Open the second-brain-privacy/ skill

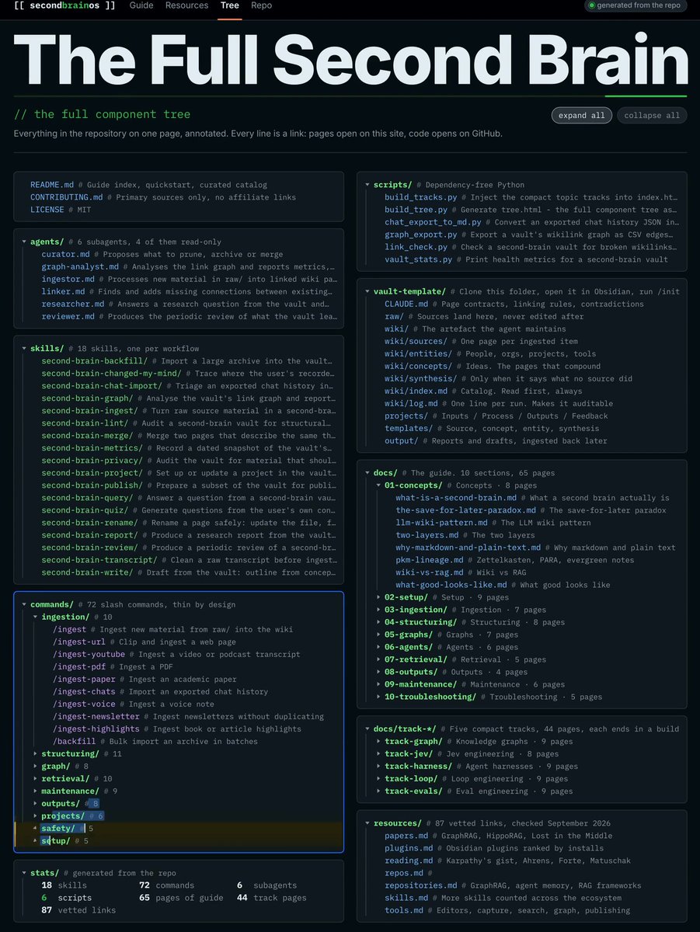coord(92,461)
